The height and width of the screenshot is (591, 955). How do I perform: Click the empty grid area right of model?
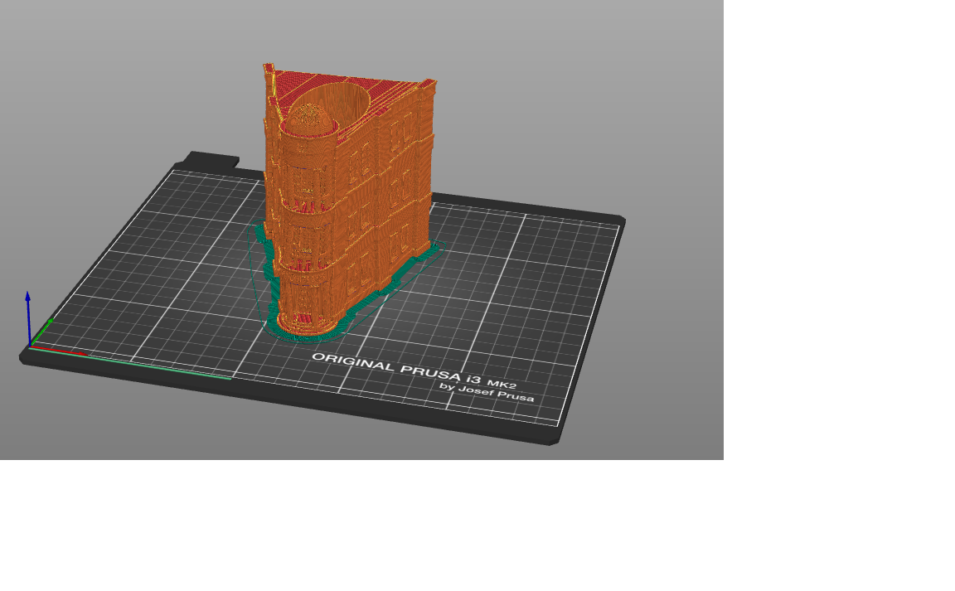517,293
